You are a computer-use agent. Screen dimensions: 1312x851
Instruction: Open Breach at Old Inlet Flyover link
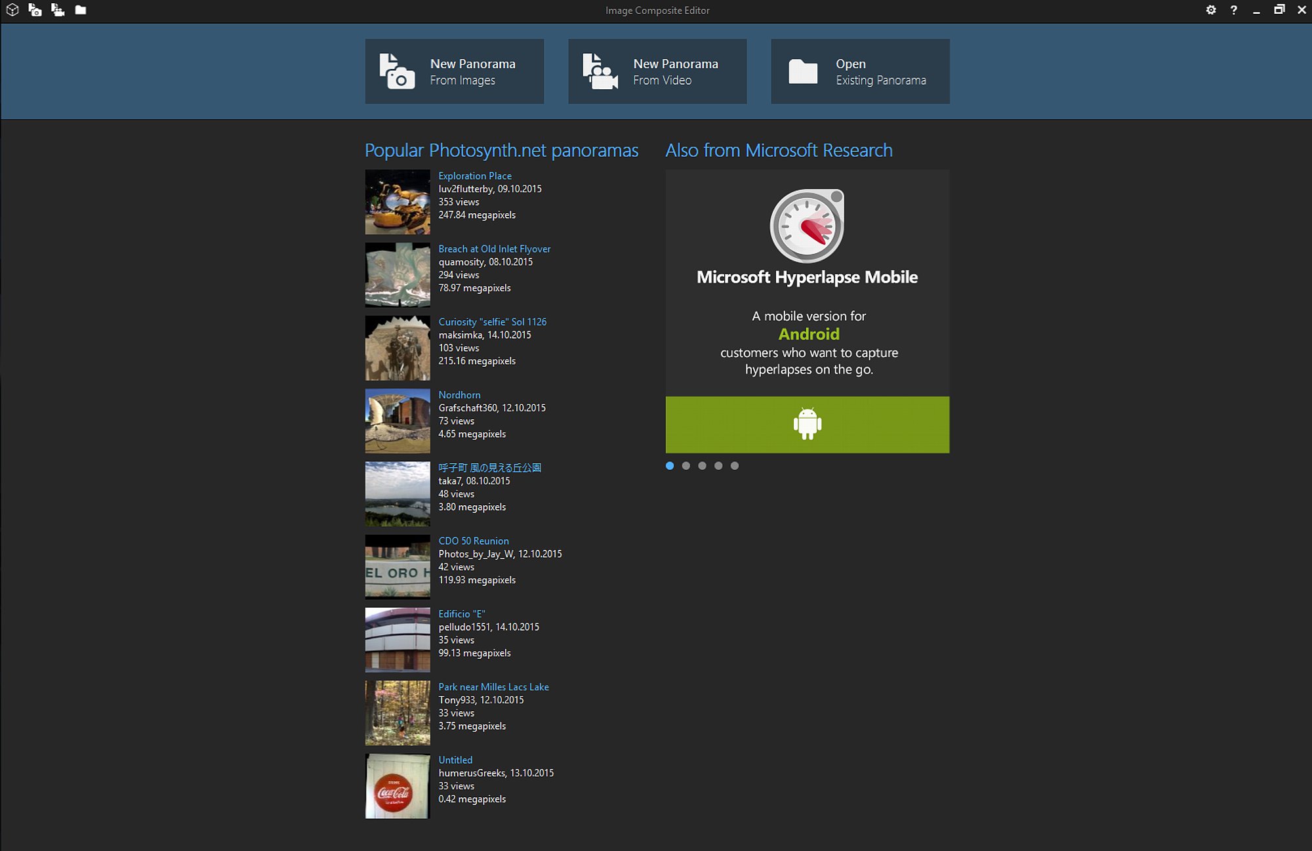[495, 249]
